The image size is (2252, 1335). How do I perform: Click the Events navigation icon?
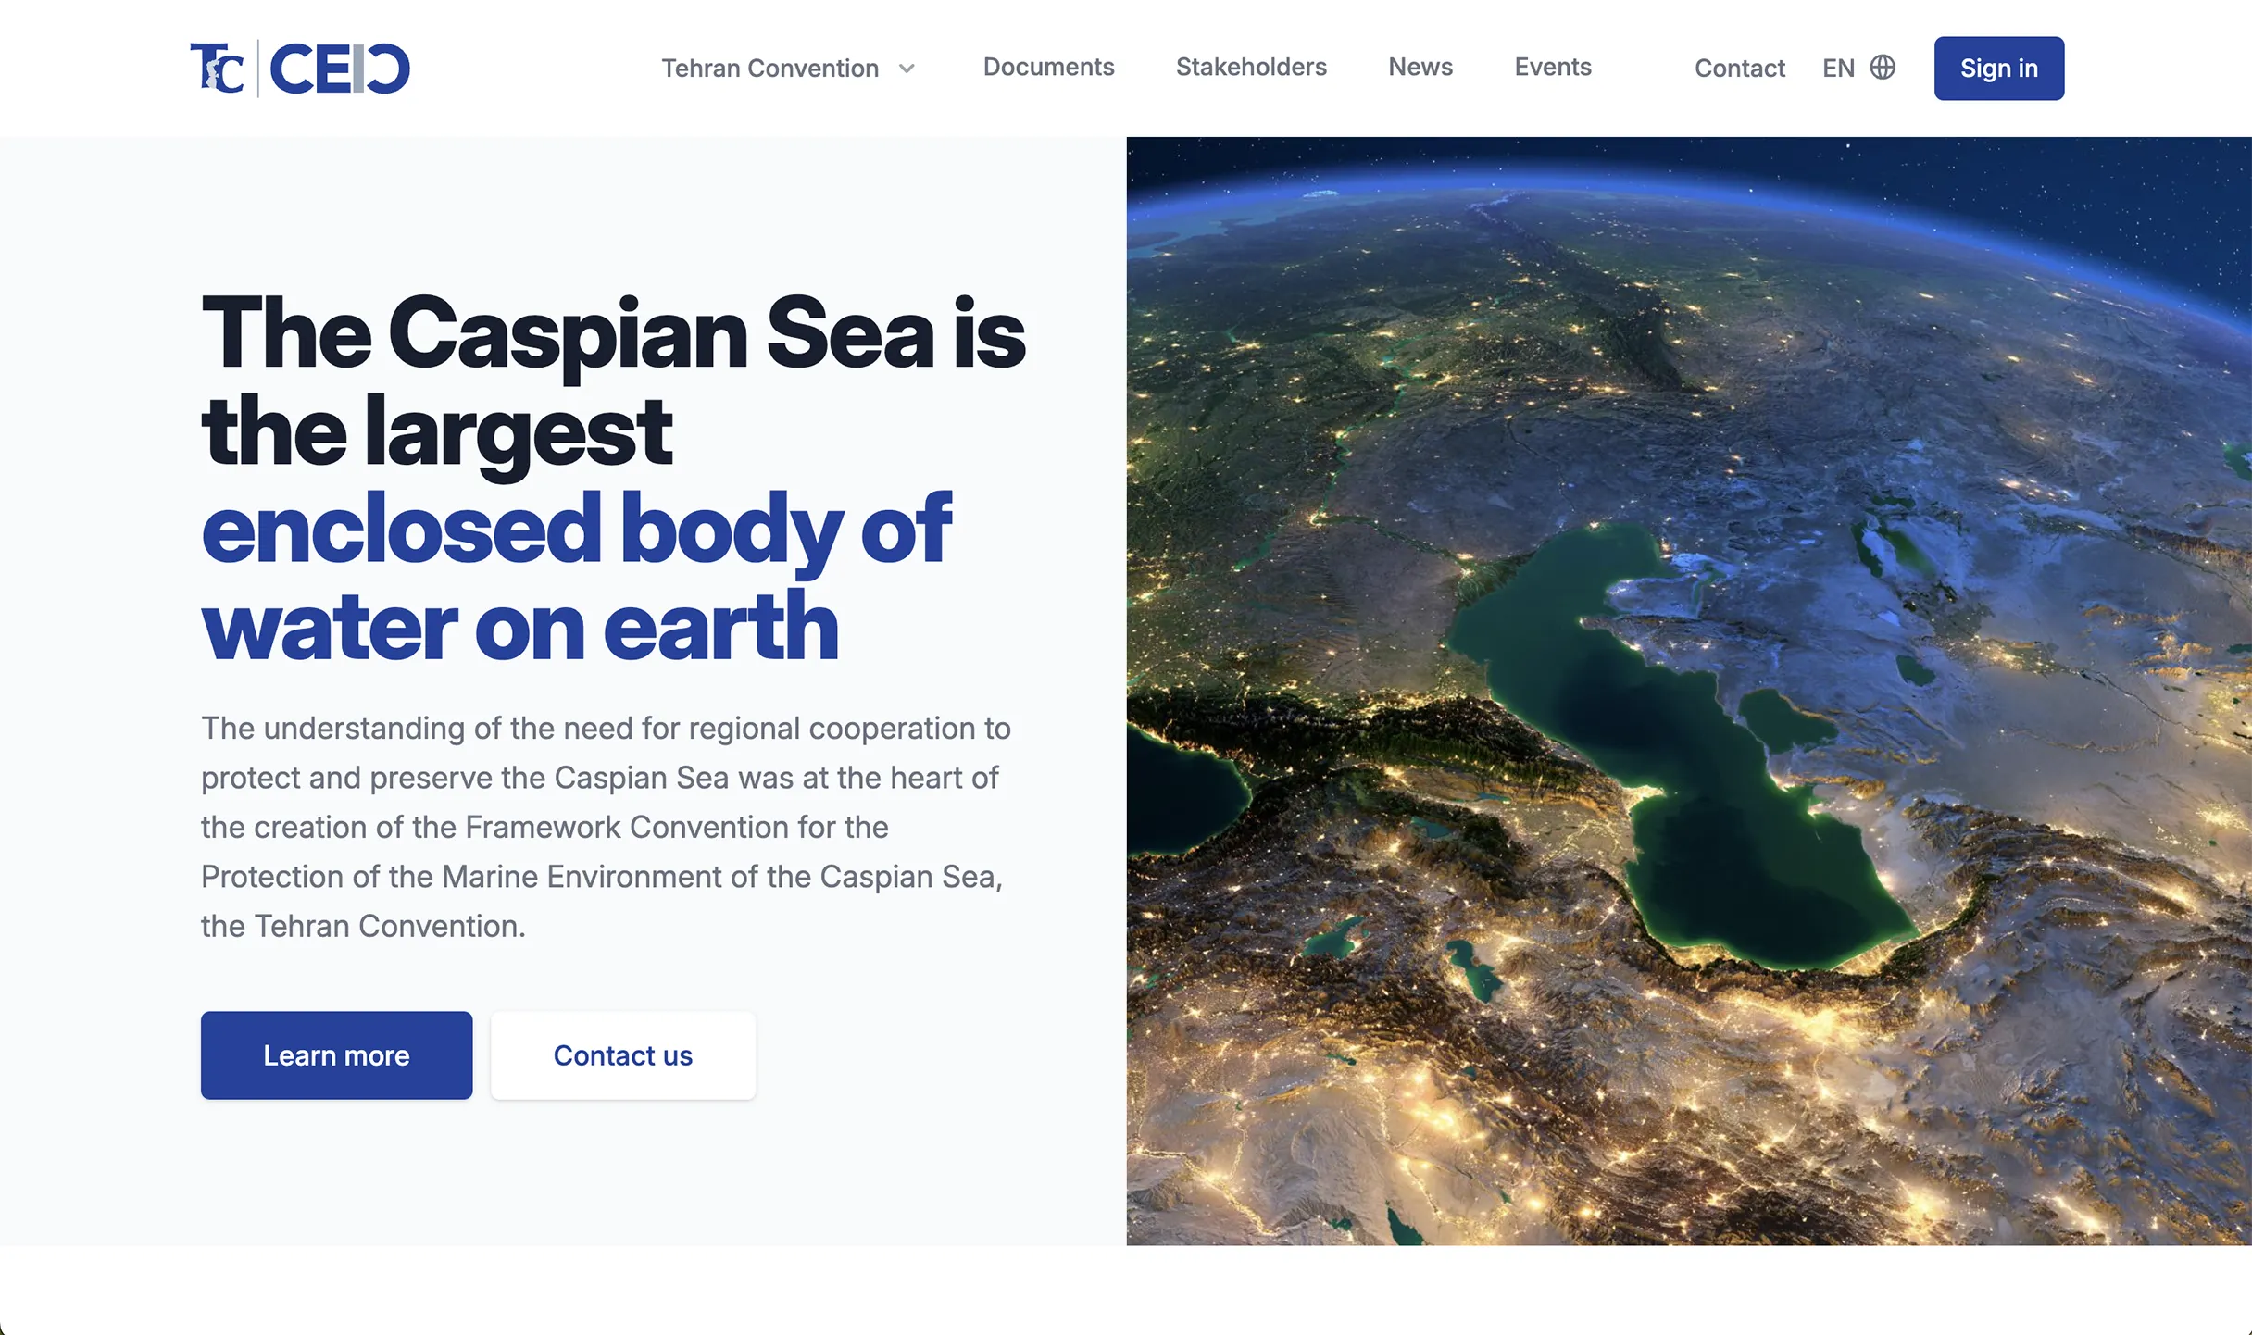(x=1553, y=65)
